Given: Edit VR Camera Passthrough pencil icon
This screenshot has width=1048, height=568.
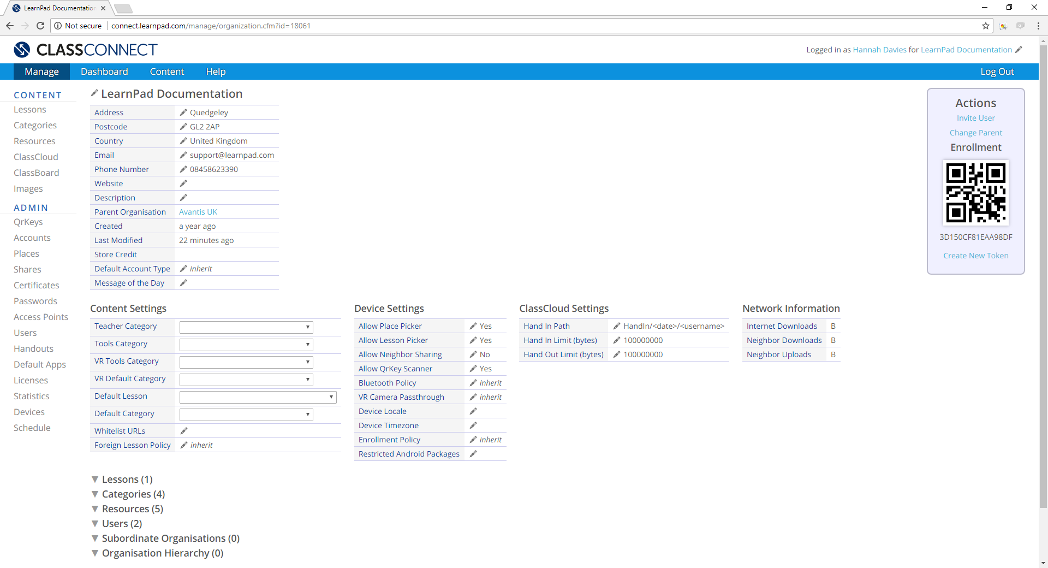Looking at the screenshot, I should [473, 397].
